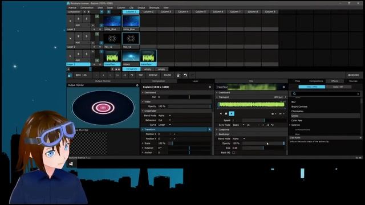Adjust clip Speed slider

tap(264, 120)
